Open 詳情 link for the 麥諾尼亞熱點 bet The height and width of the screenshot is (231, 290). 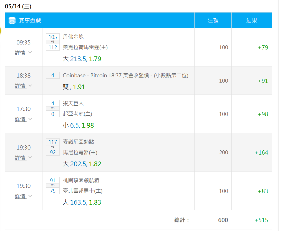[x=20, y=158]
